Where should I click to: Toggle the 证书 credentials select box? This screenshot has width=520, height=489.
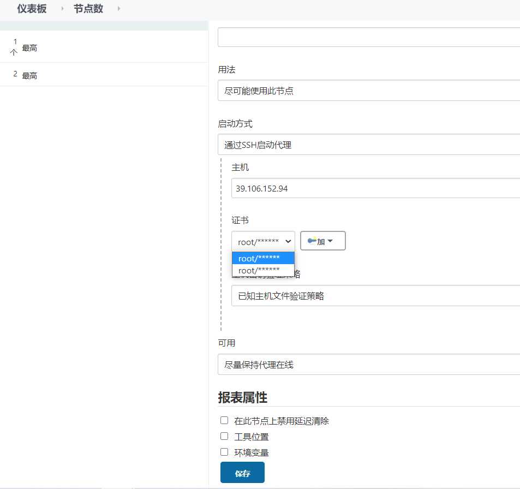[x=263, y=241]
